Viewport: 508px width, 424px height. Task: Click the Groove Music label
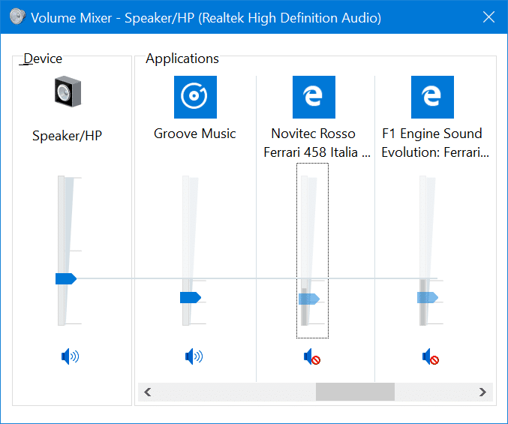click(x=194, y=134)
